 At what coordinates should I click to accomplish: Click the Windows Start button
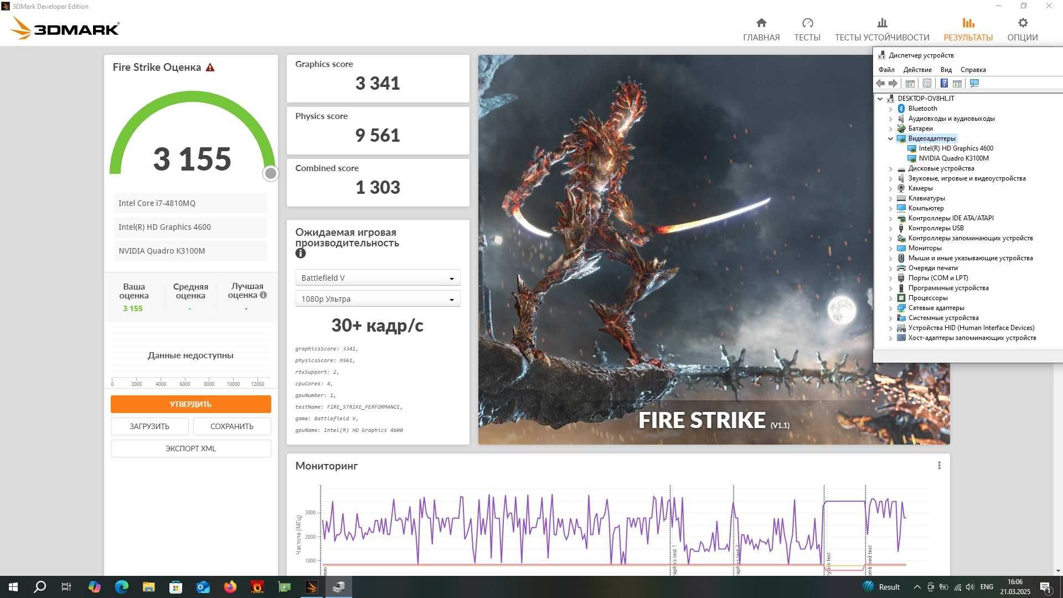click(13, 587)
